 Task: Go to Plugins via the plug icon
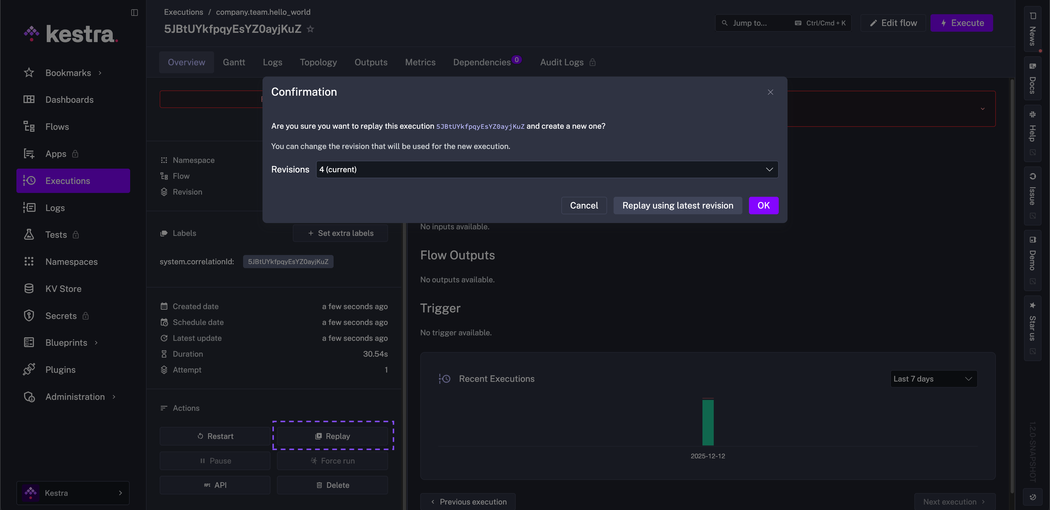tap(28, 370)
